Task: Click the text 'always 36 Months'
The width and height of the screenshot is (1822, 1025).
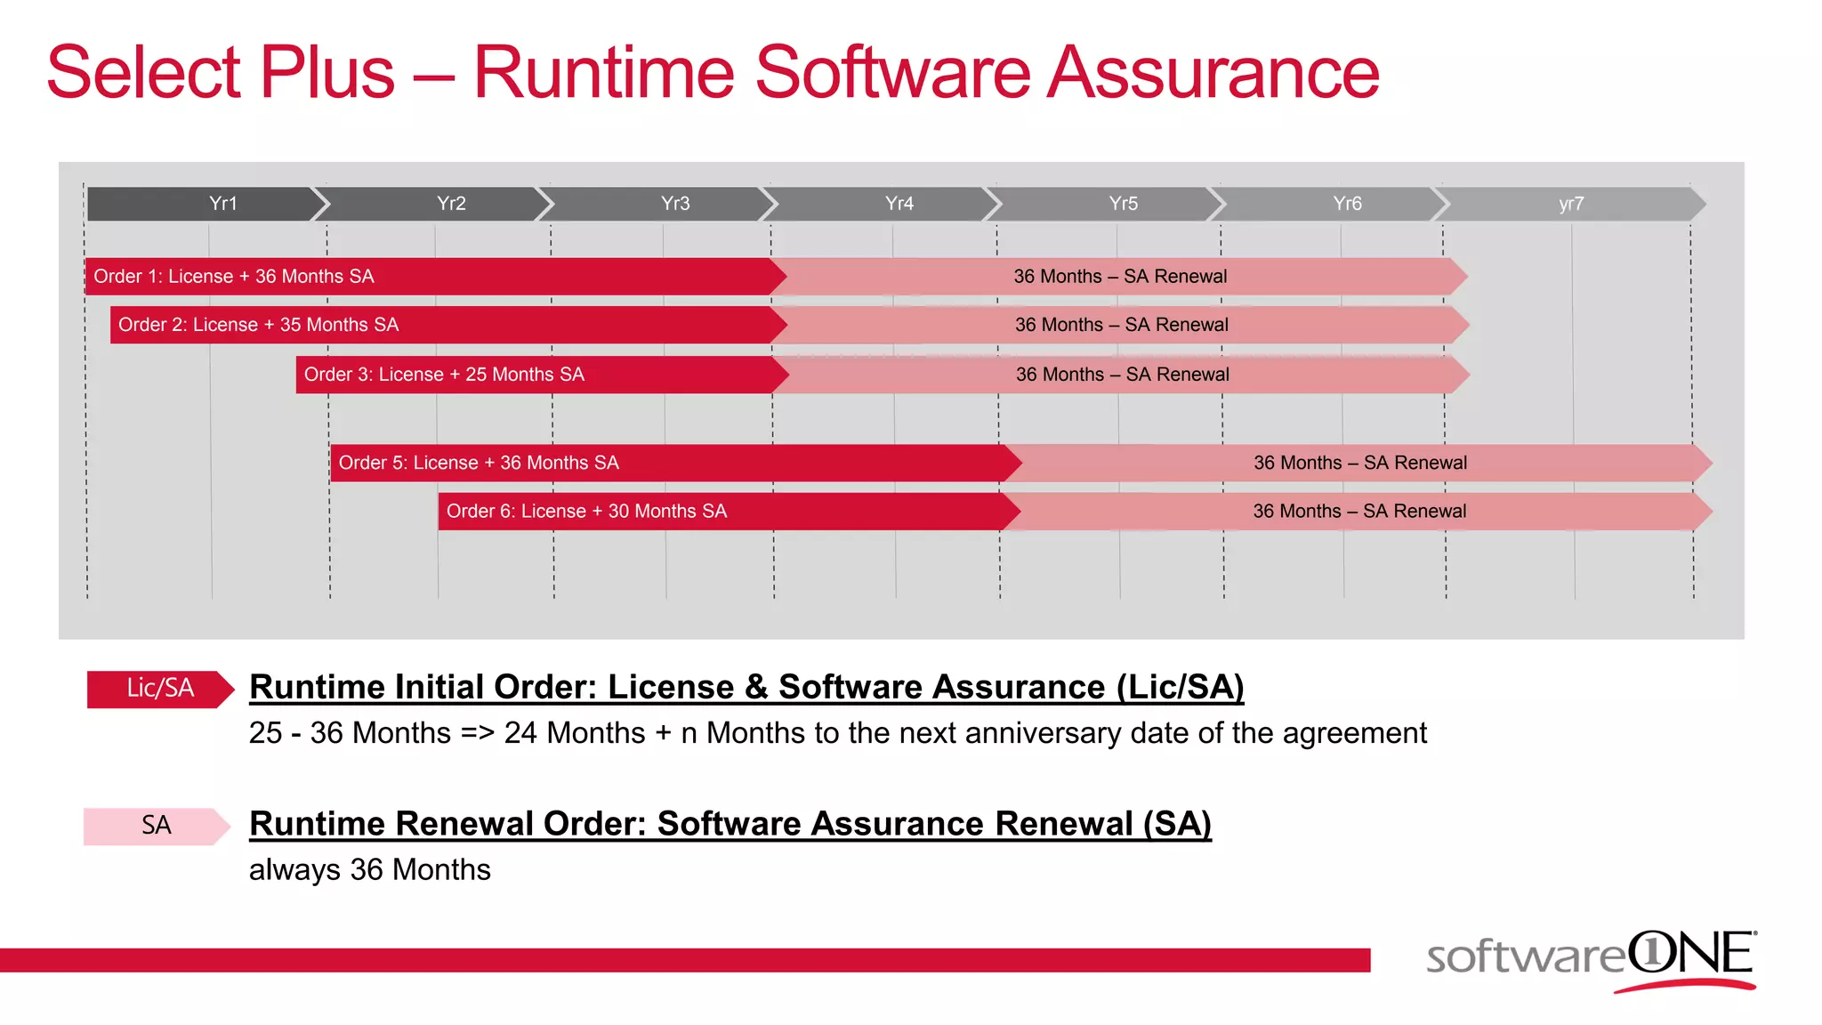Action: [x=370, y=870]
